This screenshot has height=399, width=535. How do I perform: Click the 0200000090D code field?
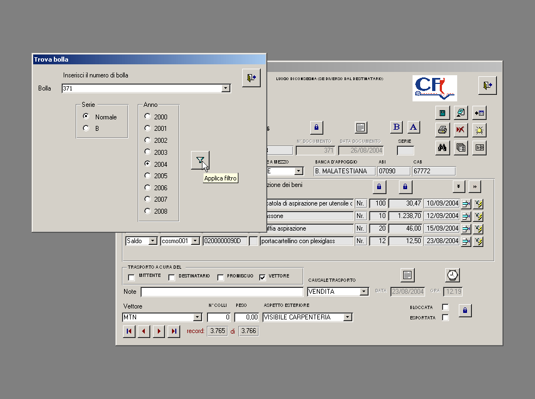click(x=225, y=241)
